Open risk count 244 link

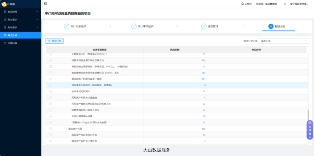(x=203, y=73)
